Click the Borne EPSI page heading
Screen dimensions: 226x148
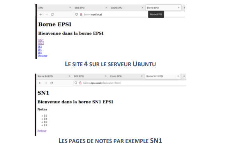pyautogui.click(x=55, y=25)
